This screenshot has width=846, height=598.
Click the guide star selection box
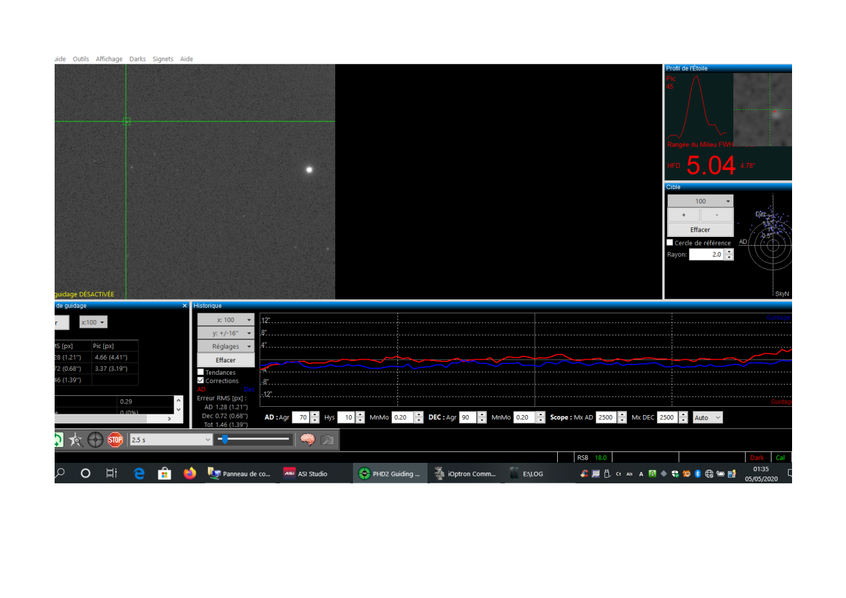126,122
